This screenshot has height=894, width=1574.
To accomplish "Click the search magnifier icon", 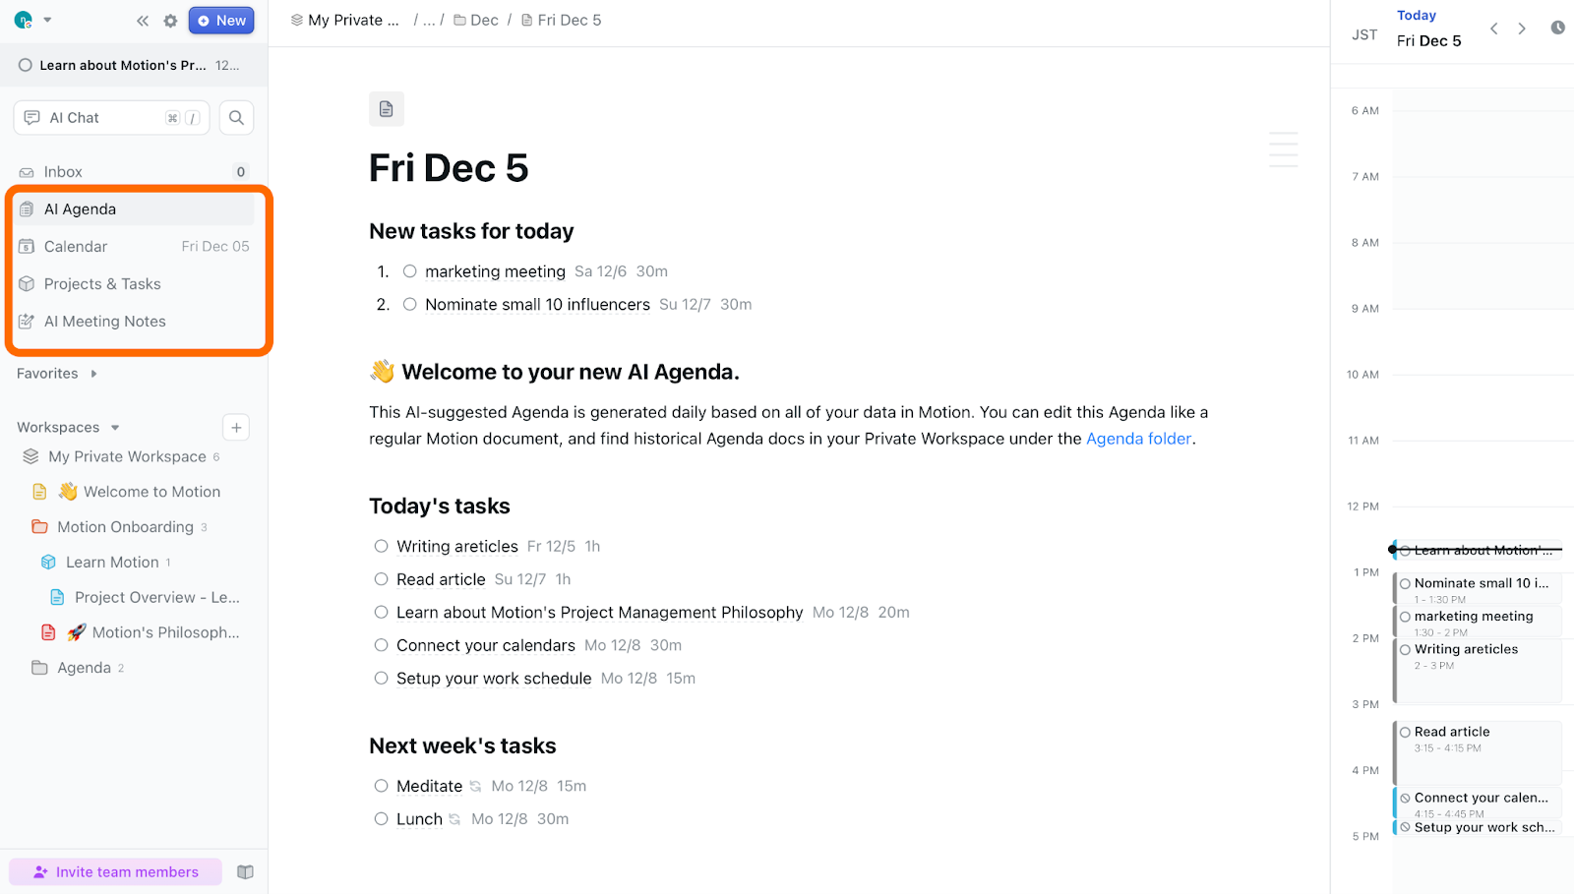I will pyautogui.click(x=236, y=118).
